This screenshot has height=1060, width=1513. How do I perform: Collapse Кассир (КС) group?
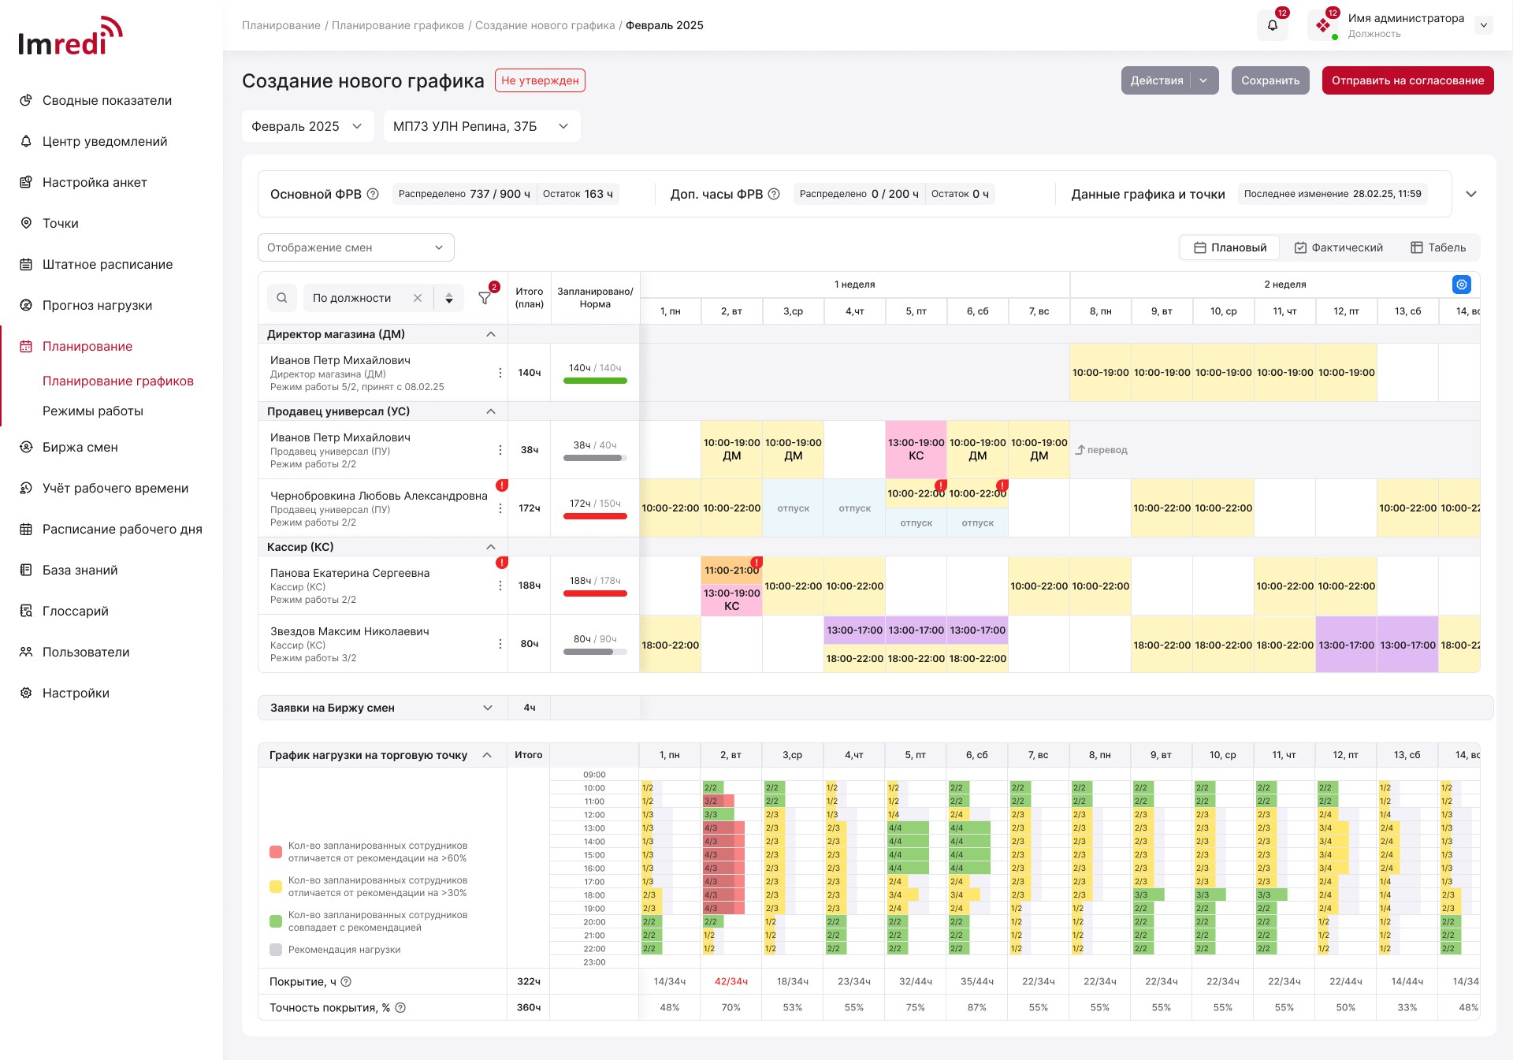coord(491,547)
